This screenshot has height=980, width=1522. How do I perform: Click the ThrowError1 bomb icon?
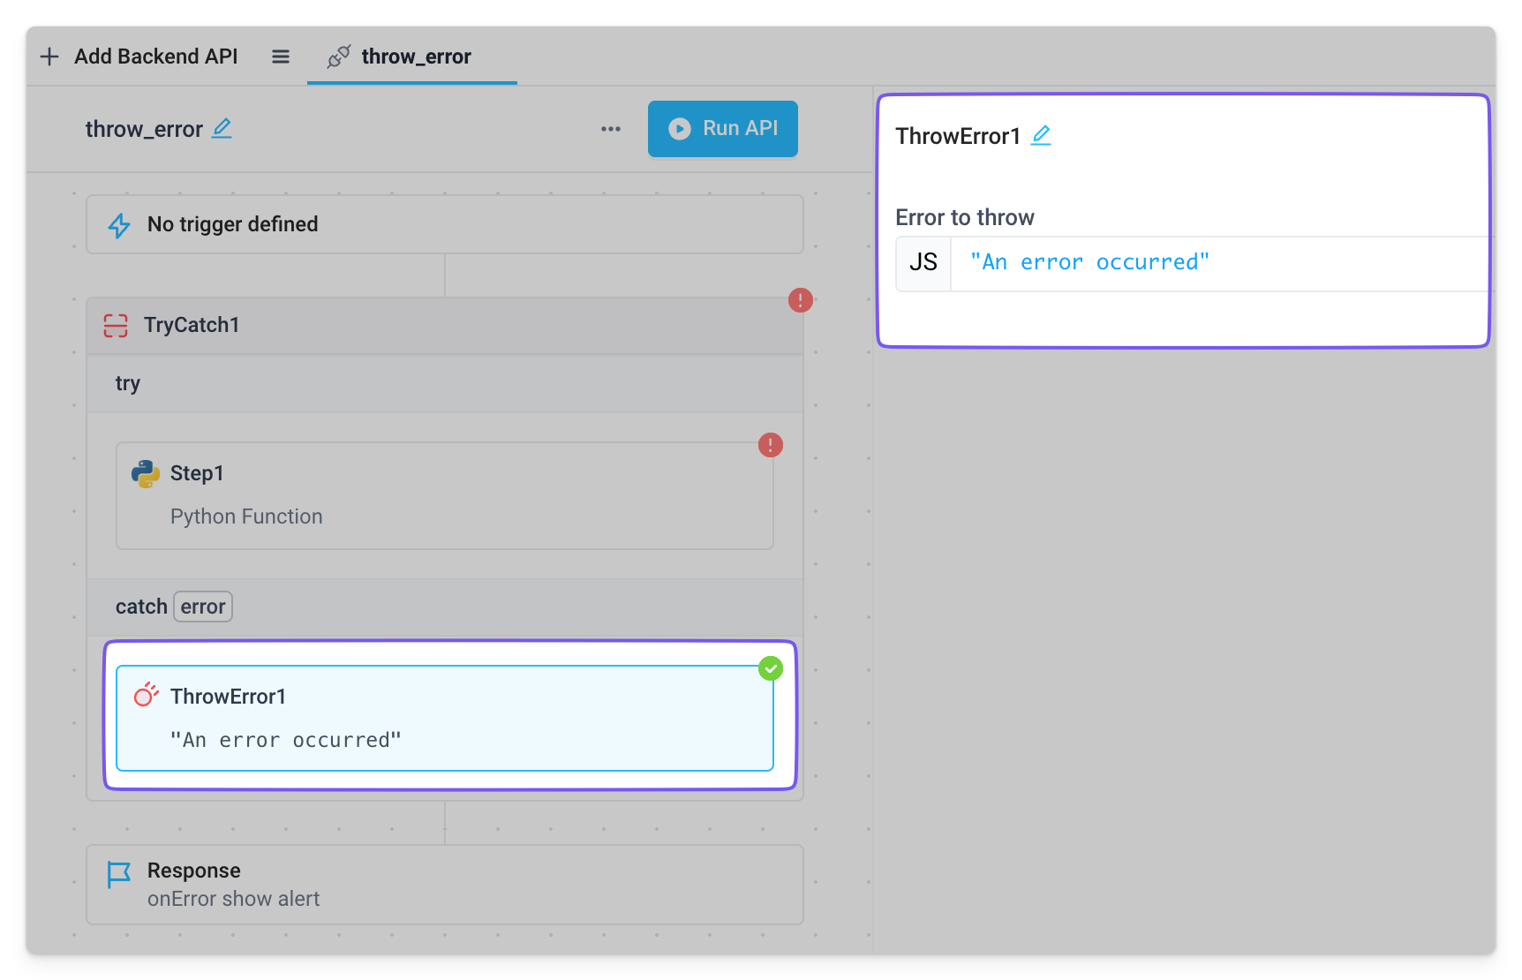point(146,696)
